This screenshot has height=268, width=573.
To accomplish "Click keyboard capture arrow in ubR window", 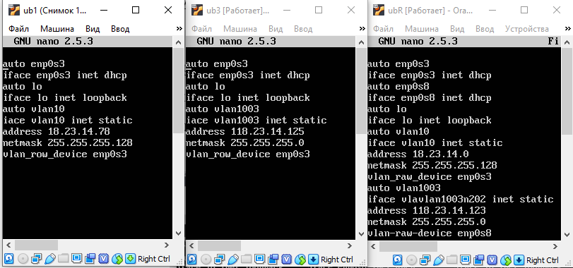I will click(x=519, y=260).
